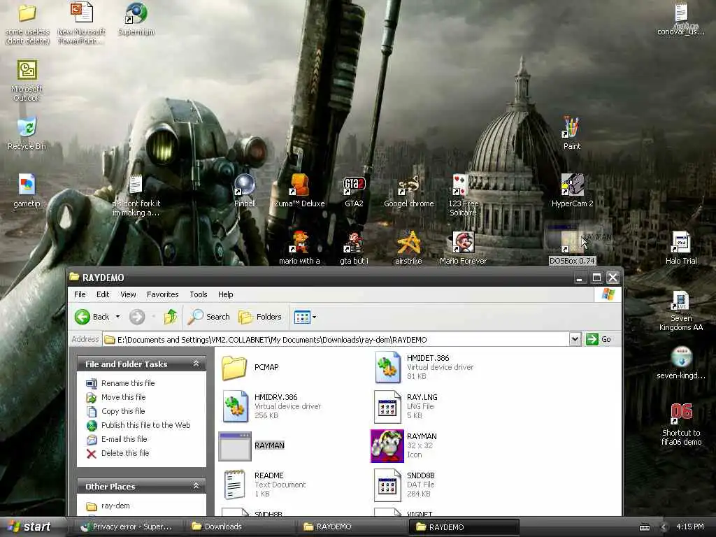Click the Search toolbar button
The image size is (716, 537).
208,317
